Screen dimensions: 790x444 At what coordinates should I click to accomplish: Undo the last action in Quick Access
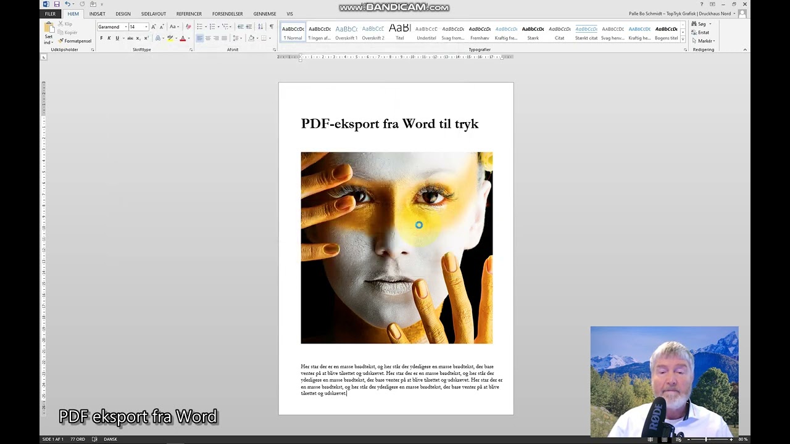[x=67, y=4]
